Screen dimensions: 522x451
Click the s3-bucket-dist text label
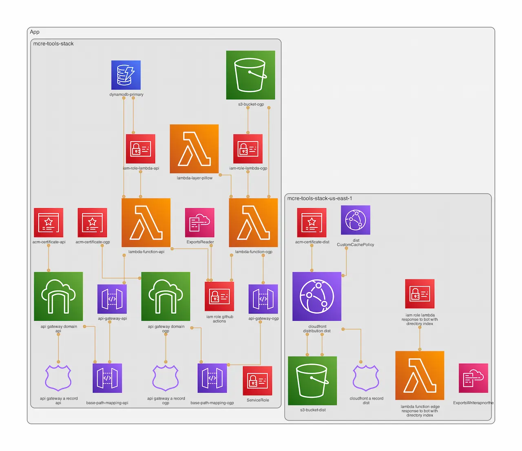313,410
